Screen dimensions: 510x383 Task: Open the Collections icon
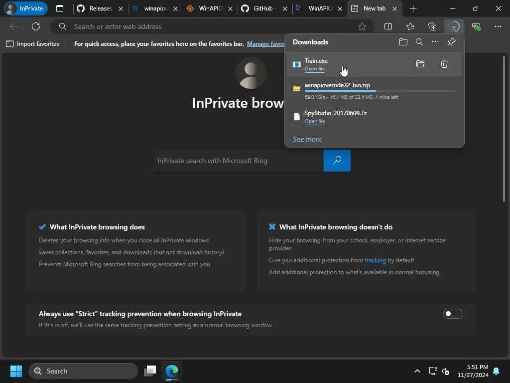tap(432, 27)
